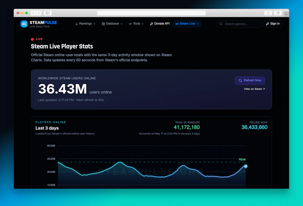Click the Last updated timestamp text

pyautogui.click(x=71, y=100)
